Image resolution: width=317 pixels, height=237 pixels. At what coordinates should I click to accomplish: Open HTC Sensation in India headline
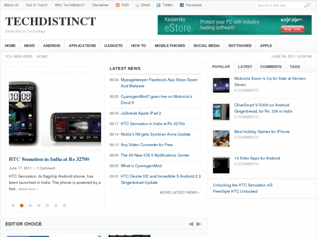(x=49, y=159)
